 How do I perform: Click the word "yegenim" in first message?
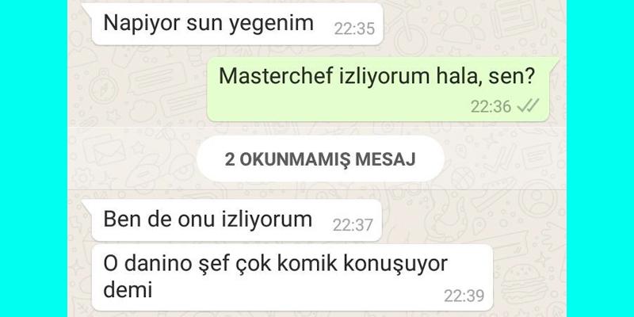(x=271, y=24)
